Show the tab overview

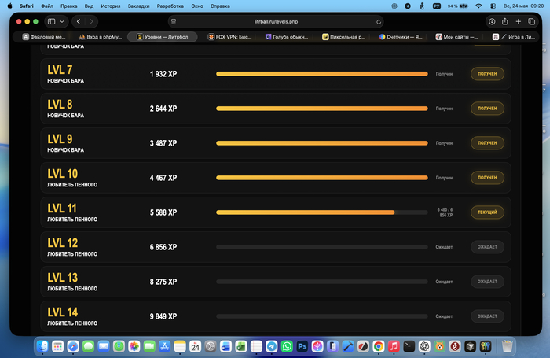coord(531,21)
